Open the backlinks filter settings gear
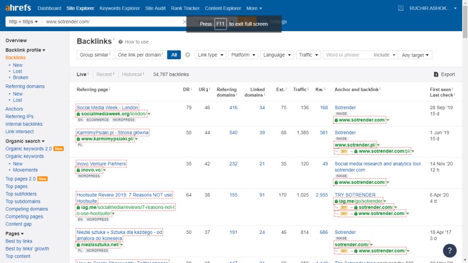This screenshot has height=263, width=468. (188, 55)
